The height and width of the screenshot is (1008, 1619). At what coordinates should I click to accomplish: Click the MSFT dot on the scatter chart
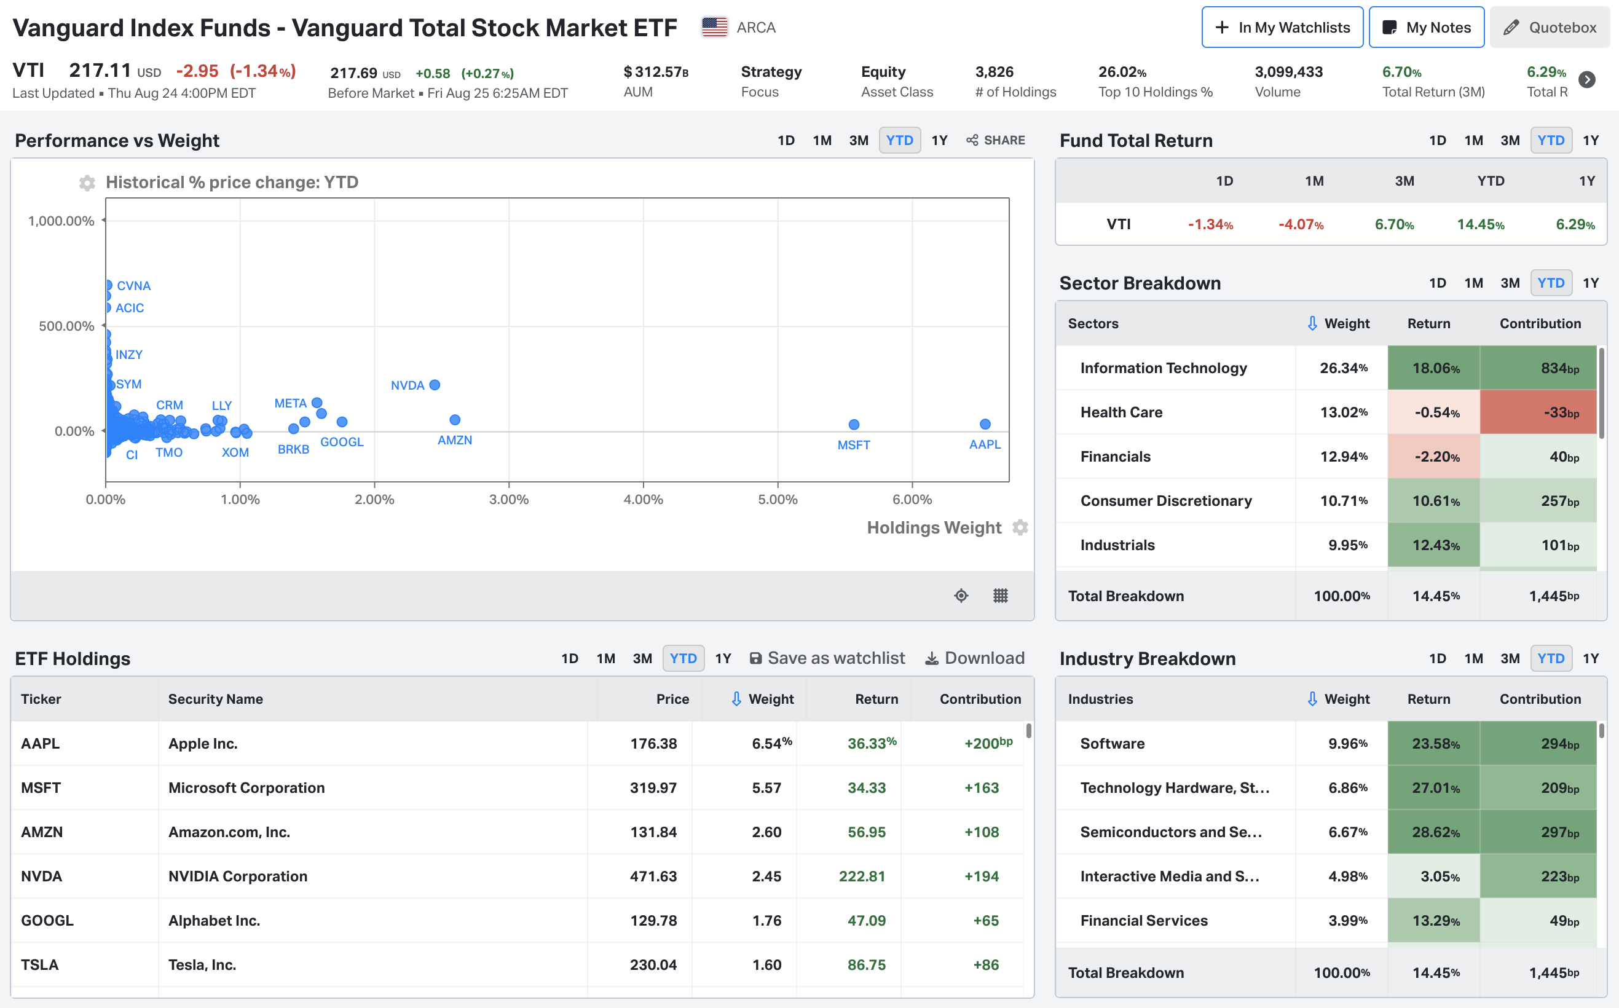[x=854, y=425]
